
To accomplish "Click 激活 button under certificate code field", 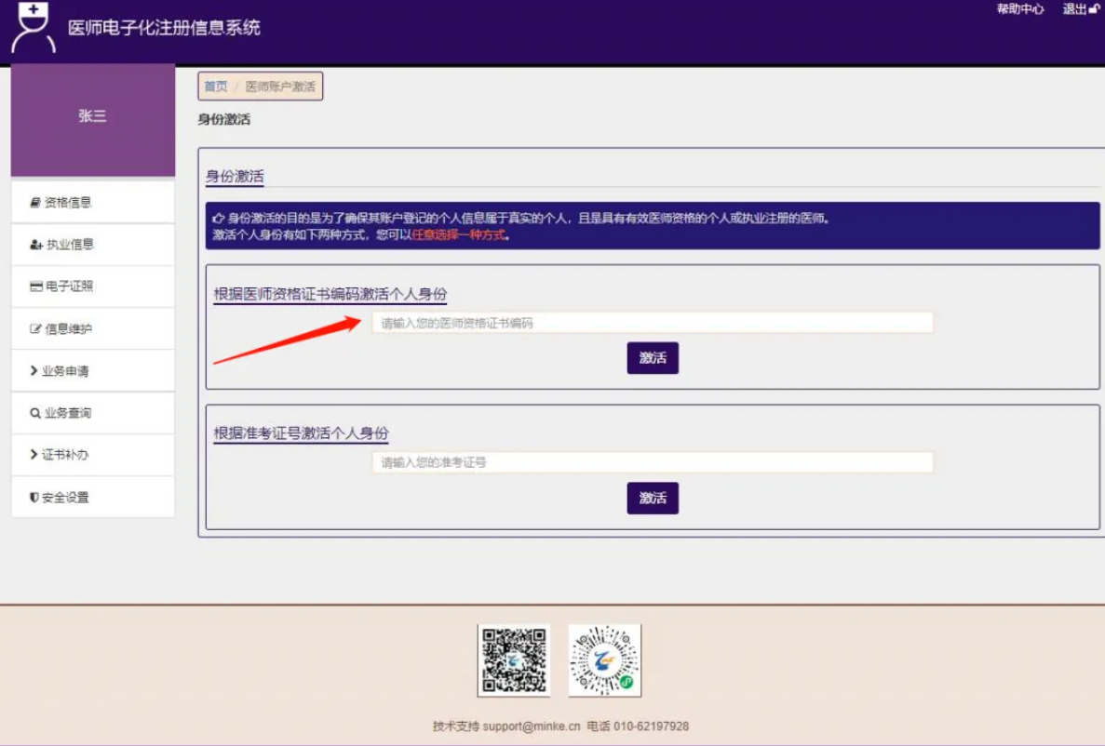I will (653, 358).
